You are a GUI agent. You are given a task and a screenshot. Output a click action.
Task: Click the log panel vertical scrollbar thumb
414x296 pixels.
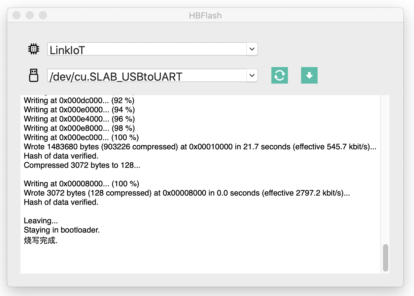tap(385, 258)
